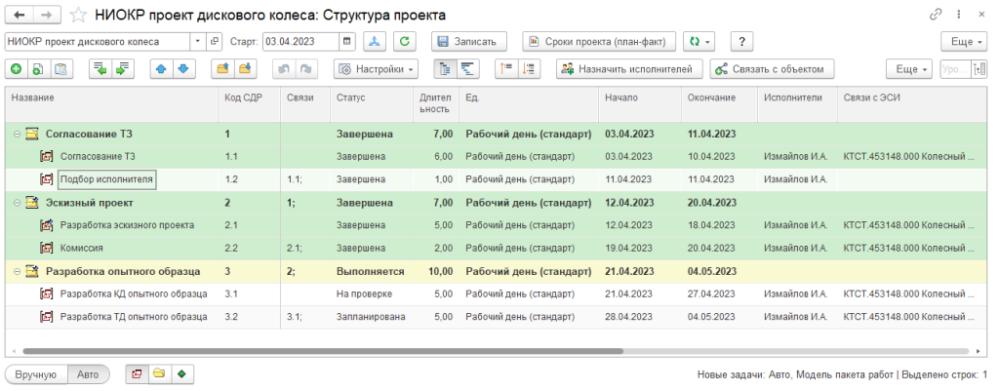Move selected task up with blue arrow
Viewport: 999px width, 391px height.
160,69
